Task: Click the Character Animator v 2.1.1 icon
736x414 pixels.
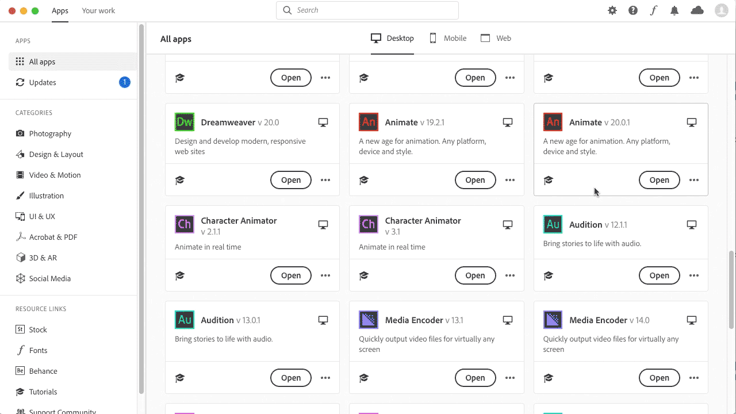Action: [185, 224]
